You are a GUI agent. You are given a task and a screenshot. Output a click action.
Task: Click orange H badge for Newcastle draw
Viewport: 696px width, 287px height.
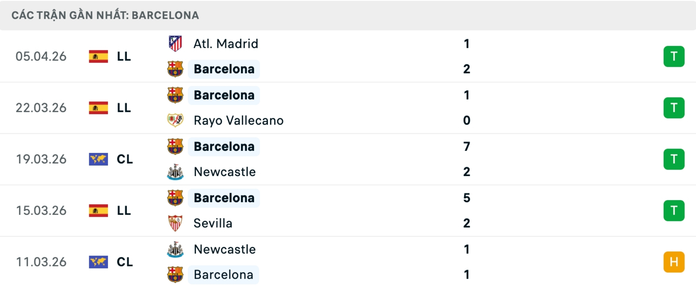[x=674, y=262]
